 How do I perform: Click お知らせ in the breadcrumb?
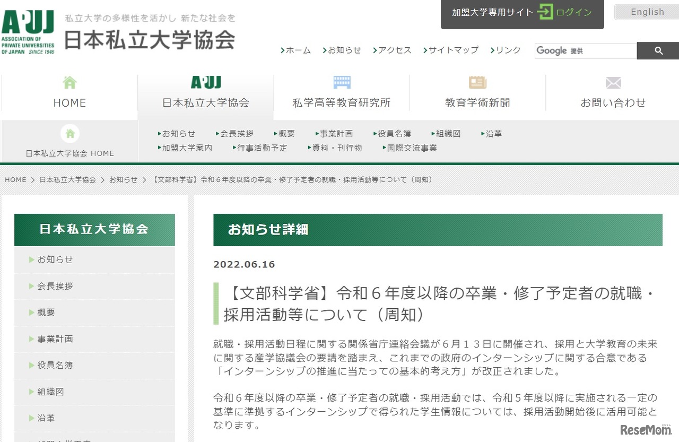click(124, 180)
